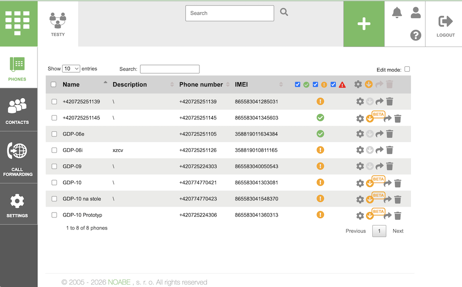462x287 pixels.
Task: Click the search magnifier icon
Action: (x=284, y=12)
